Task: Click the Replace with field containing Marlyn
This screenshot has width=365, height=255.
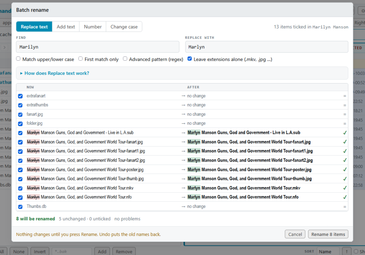Action: (266, 47)
